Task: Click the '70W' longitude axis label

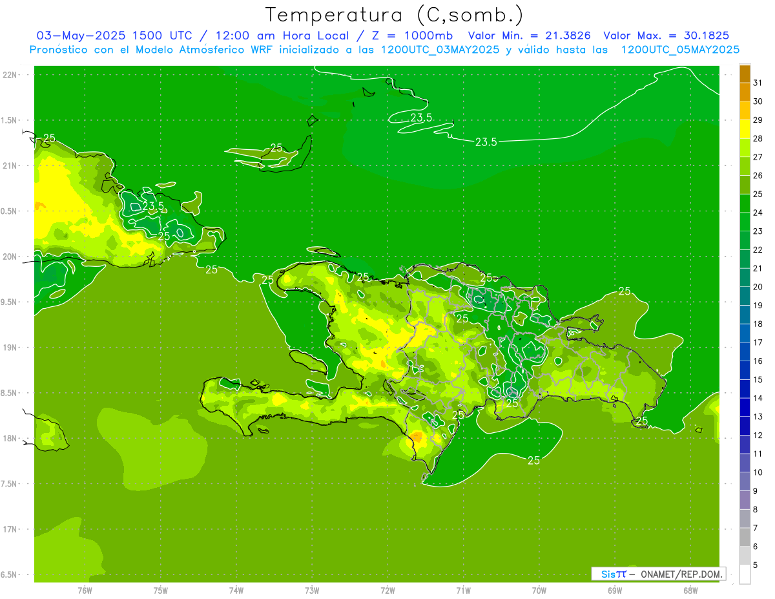Action: (539, 591)
